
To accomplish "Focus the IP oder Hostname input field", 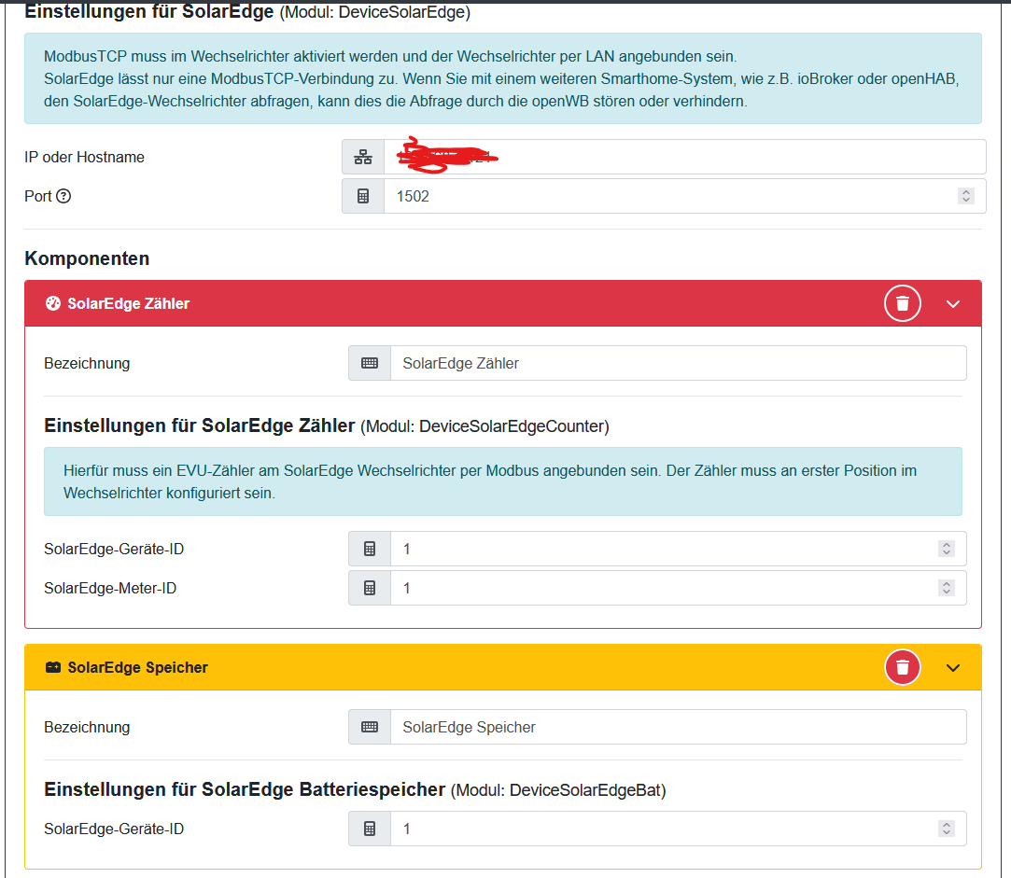I will click(685, 157).
